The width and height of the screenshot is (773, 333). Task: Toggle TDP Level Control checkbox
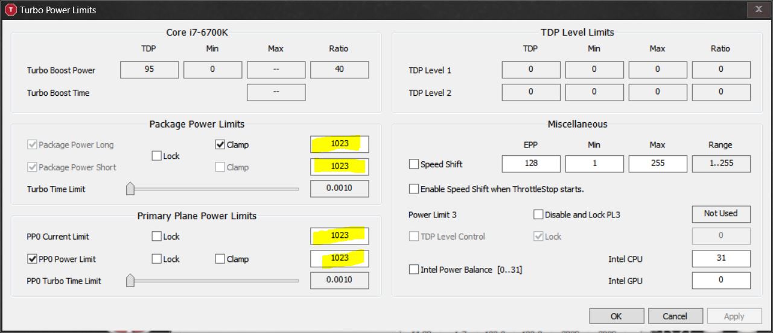[x=414, y=236]
